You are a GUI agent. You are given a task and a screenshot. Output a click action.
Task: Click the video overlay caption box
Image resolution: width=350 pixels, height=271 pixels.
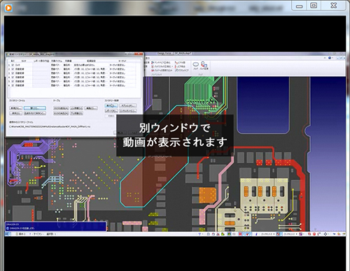(175, 135)
